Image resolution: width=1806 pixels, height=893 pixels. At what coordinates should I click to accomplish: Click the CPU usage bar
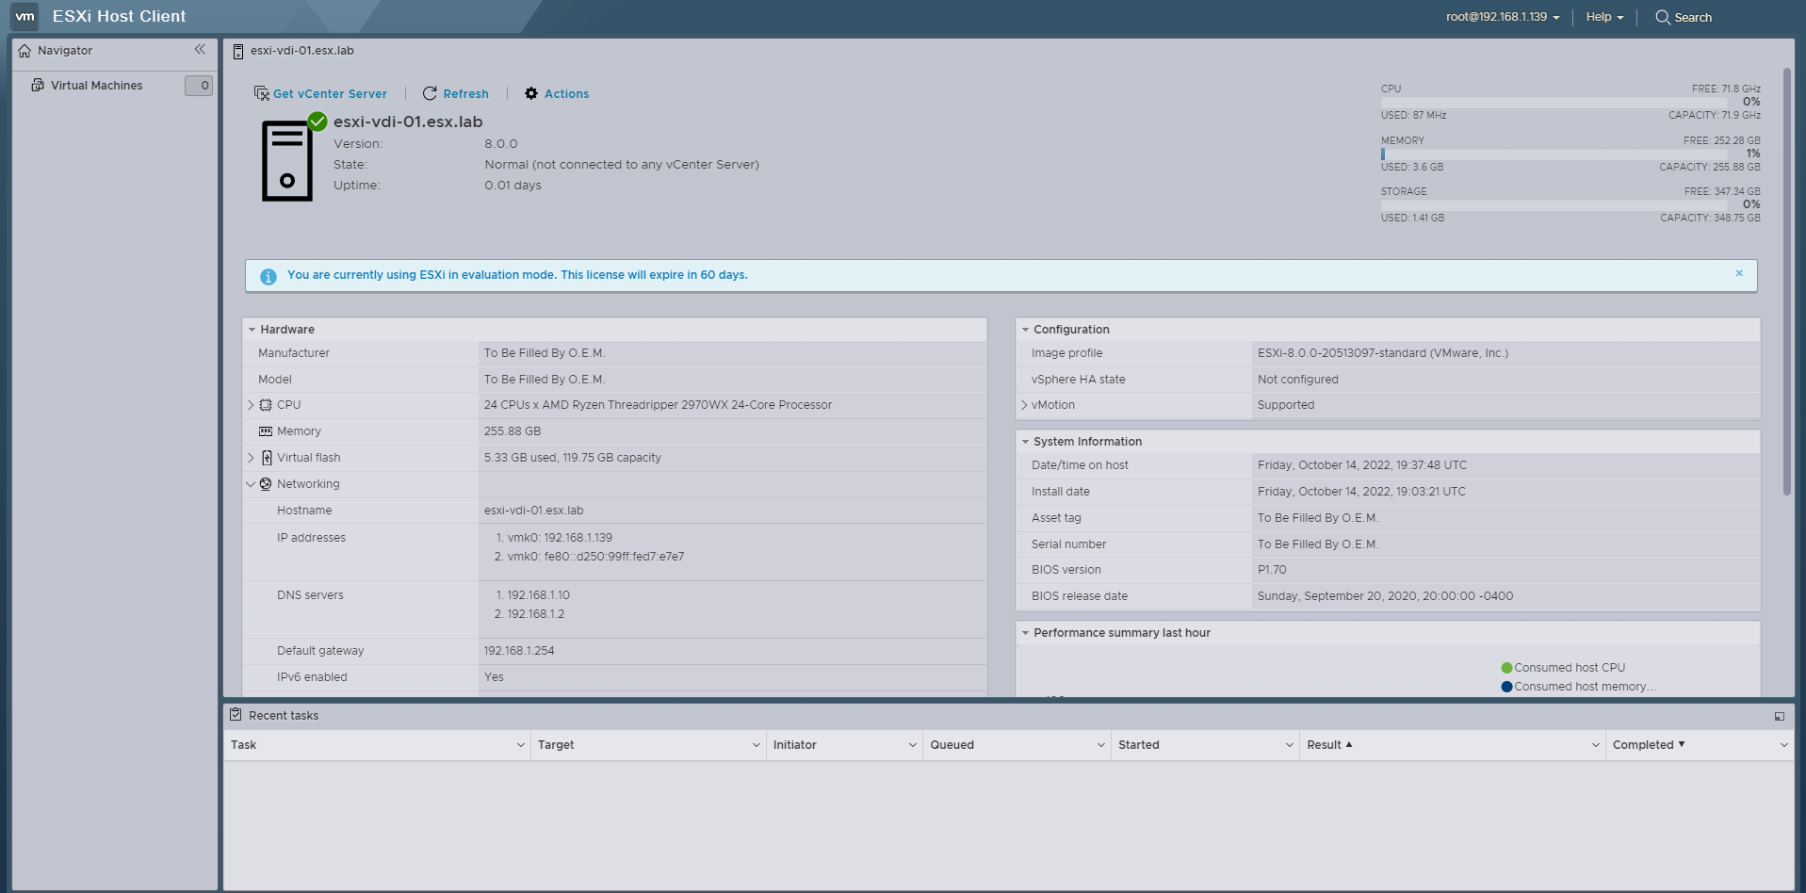pyautogui.click(x=1554, y=102)
